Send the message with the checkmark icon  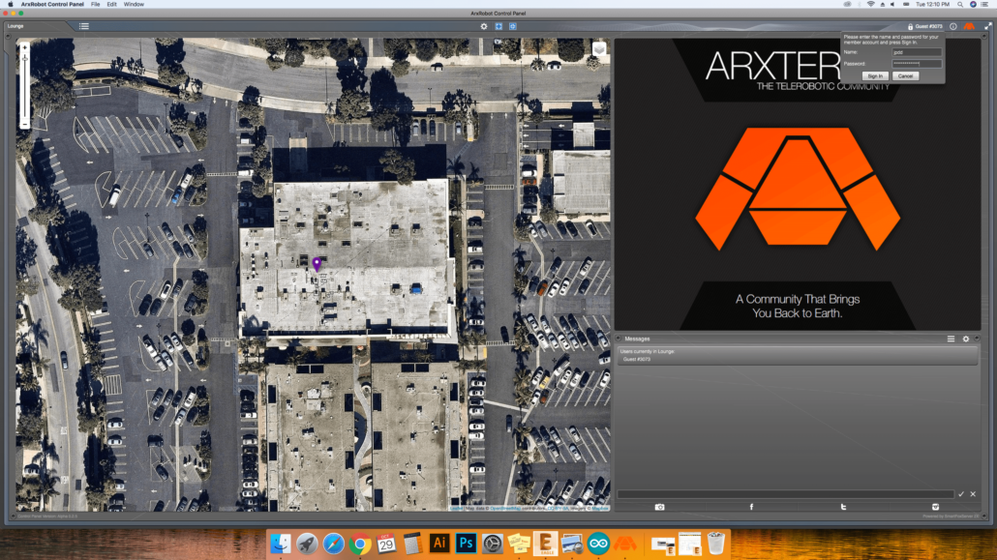[961, 494]
